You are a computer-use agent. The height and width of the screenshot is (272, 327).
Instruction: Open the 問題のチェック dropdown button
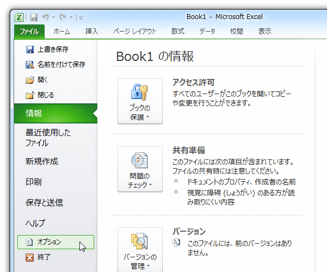[140, 169]
